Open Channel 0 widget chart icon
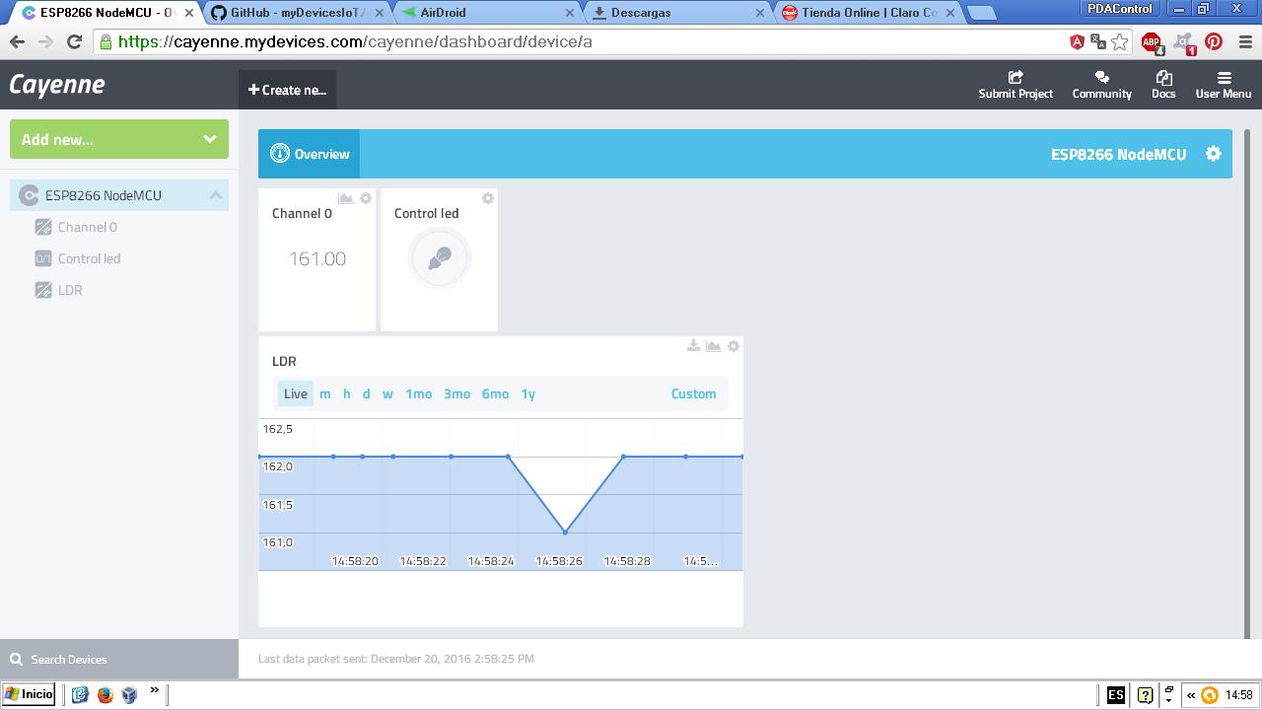 [345, 198]
